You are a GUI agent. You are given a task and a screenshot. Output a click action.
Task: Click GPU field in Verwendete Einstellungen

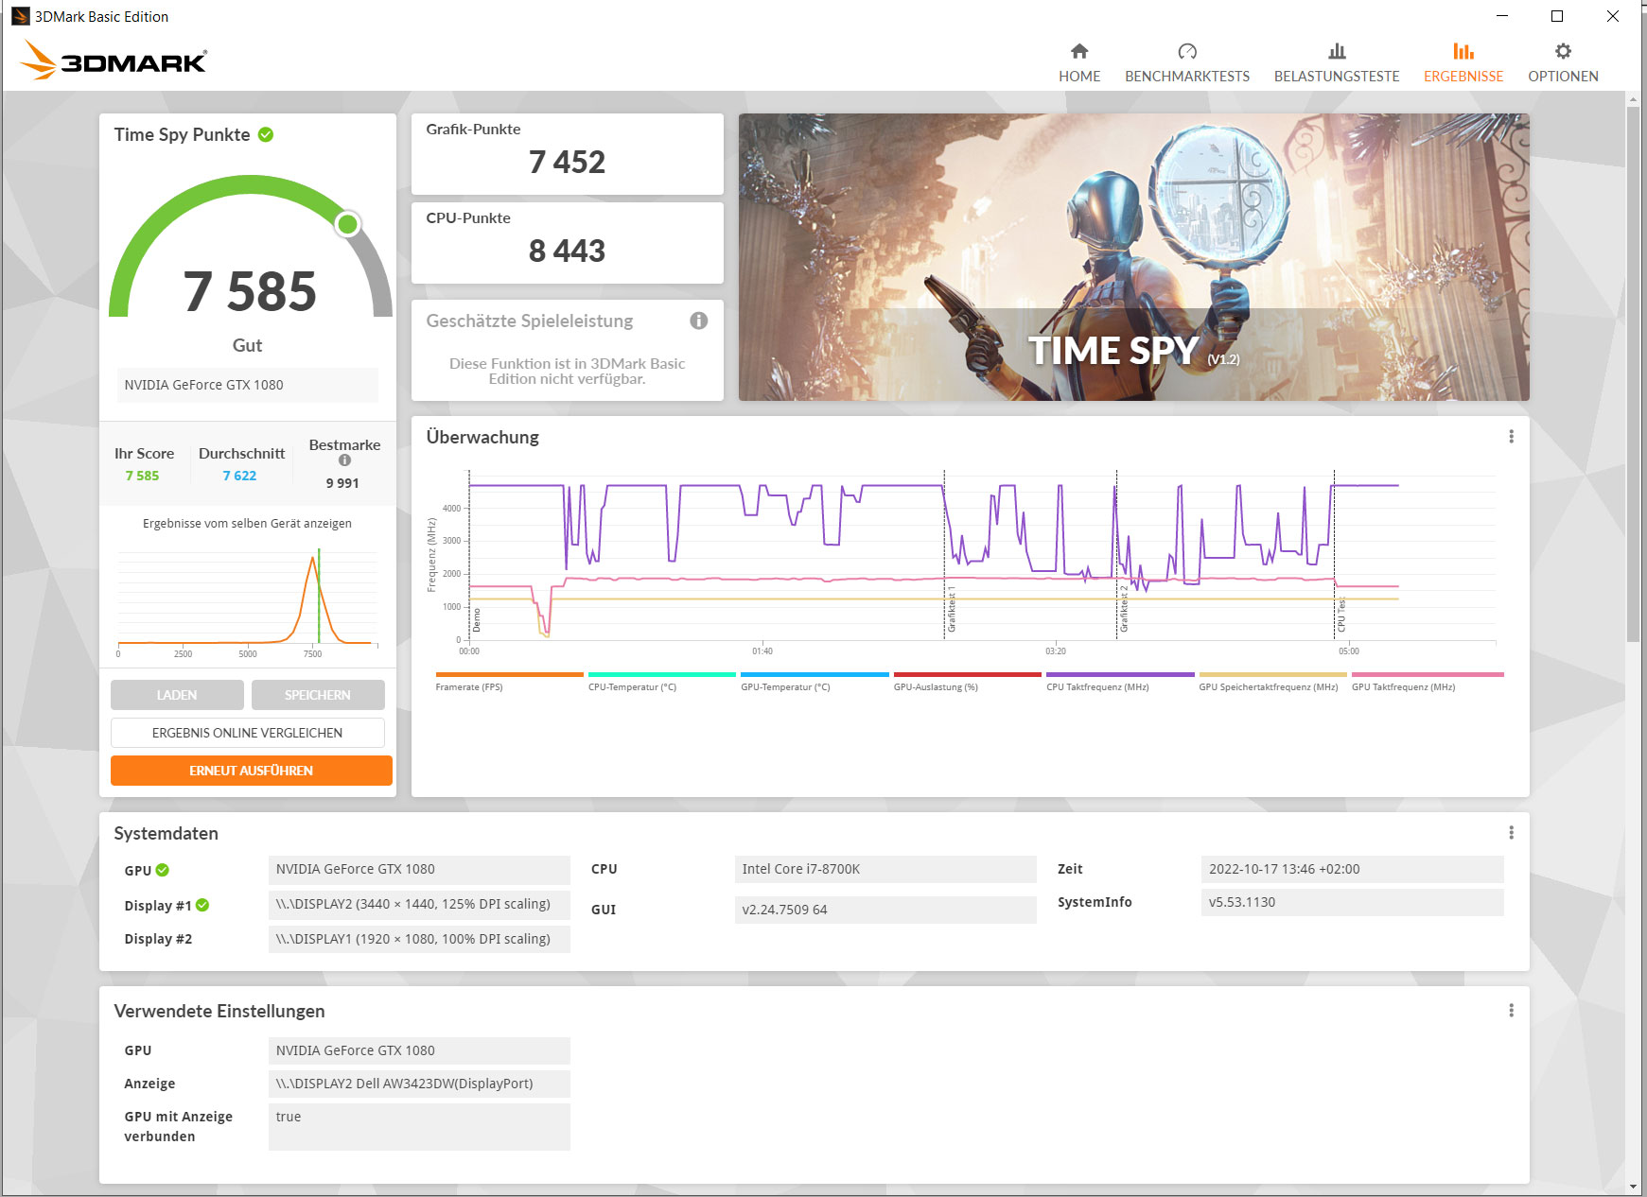[x=419, y=1050]
